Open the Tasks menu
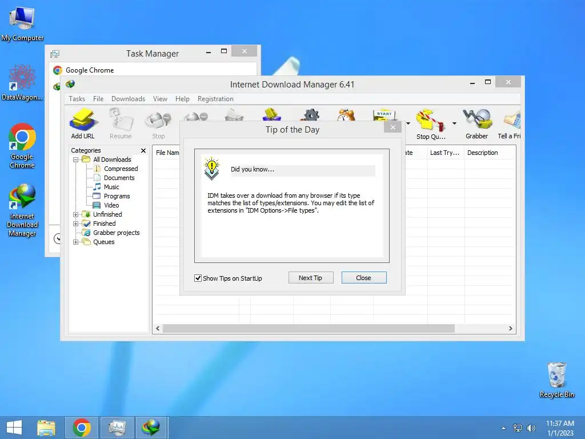 coord(77,99)
